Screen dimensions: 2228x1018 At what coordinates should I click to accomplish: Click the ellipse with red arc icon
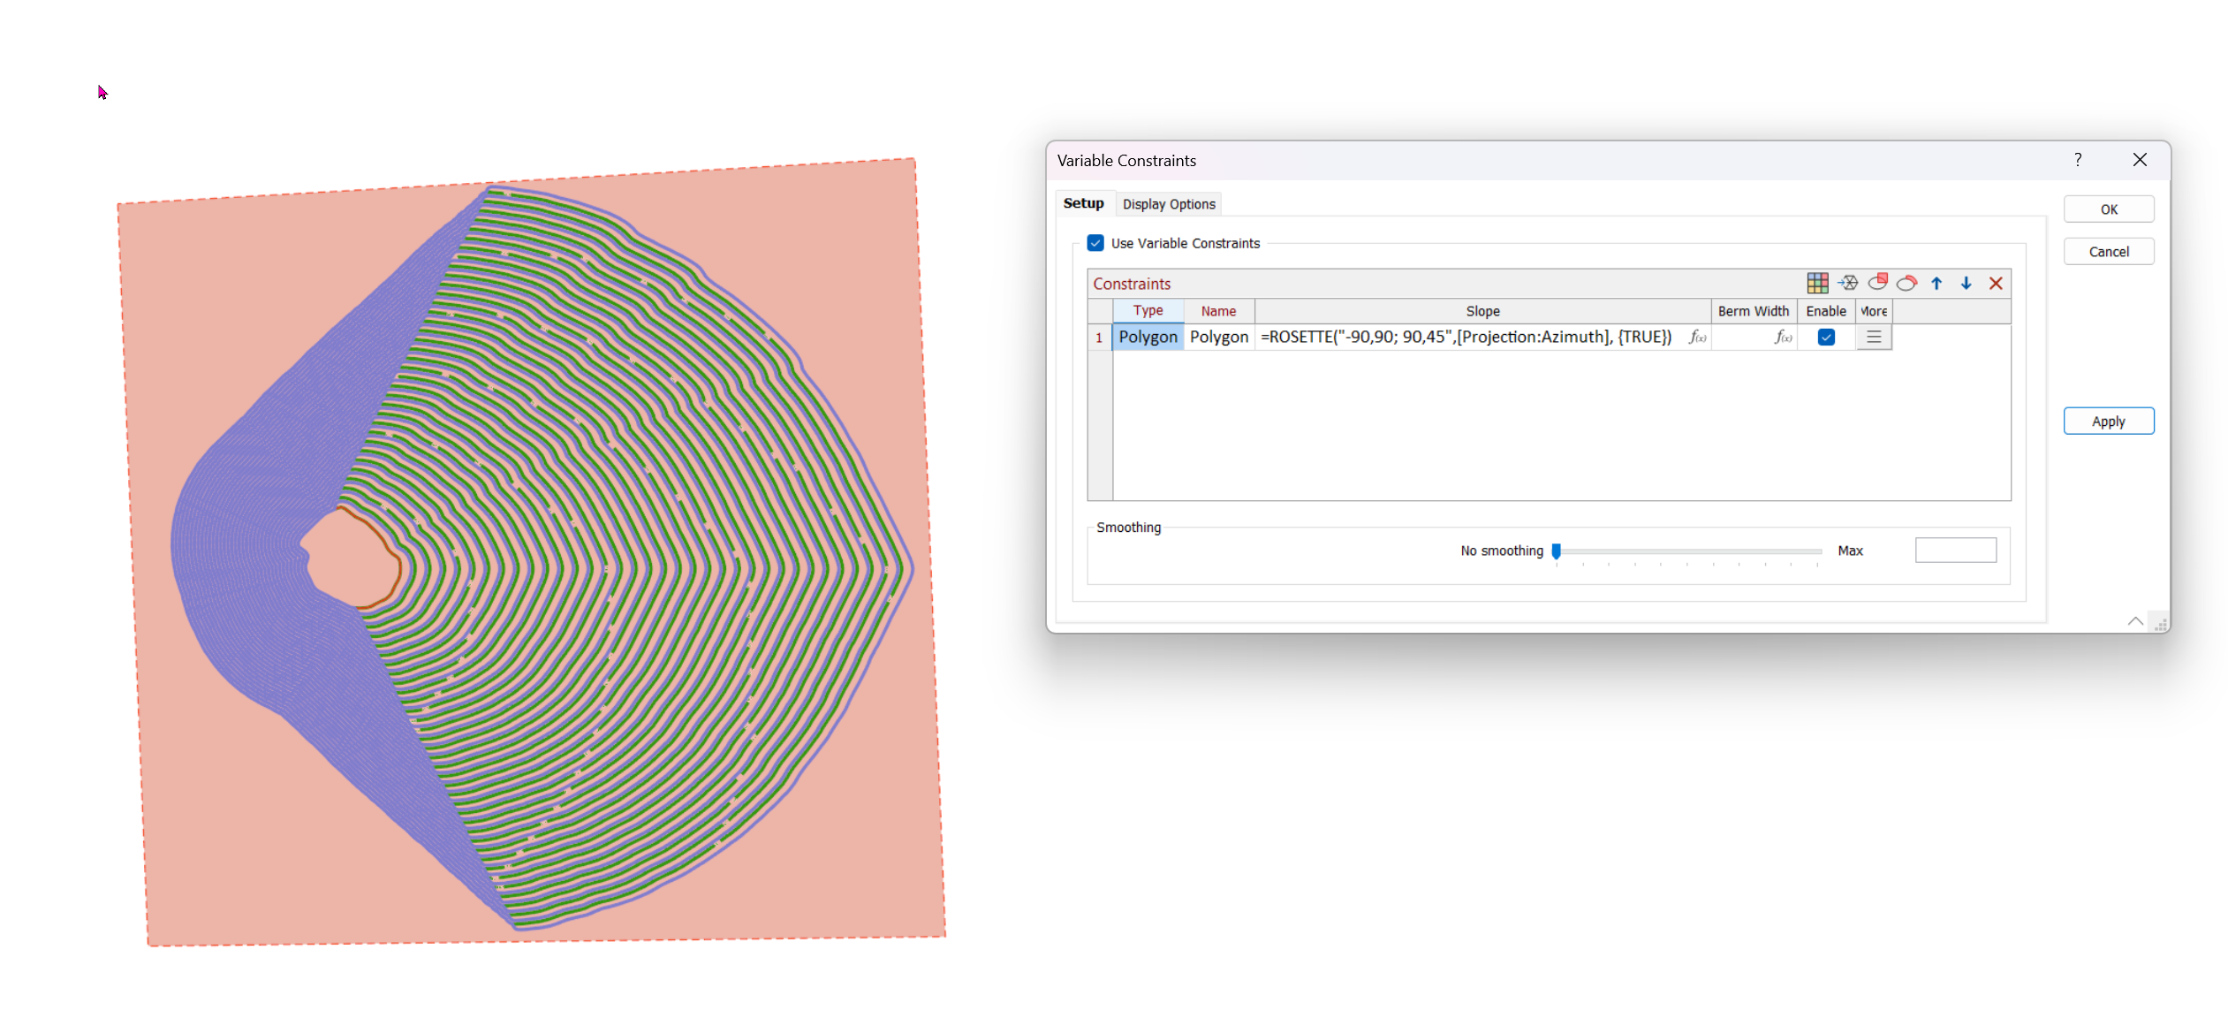[x=1906, y=283]
